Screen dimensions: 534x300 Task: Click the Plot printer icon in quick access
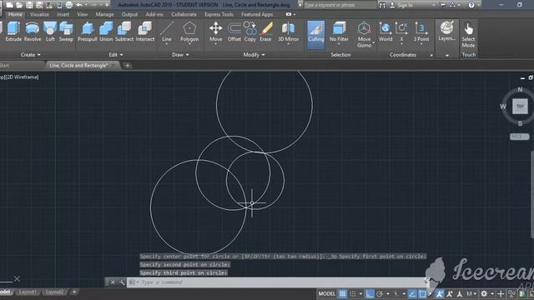[x=69, y=5]
